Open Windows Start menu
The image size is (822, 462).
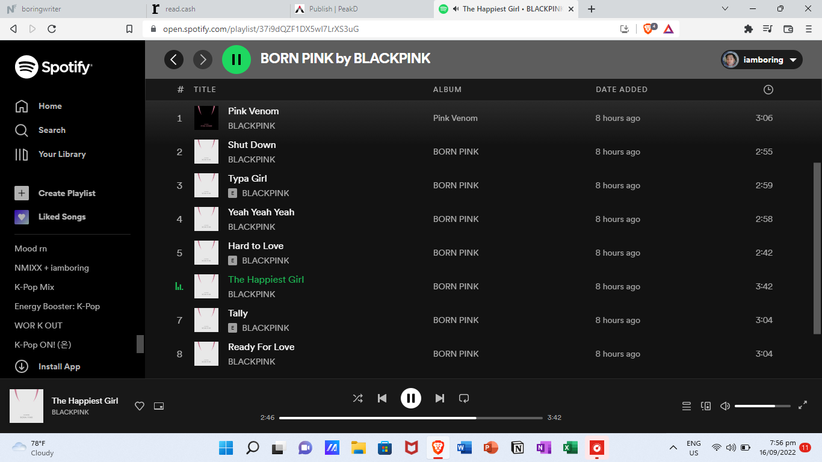coord(226,448)
